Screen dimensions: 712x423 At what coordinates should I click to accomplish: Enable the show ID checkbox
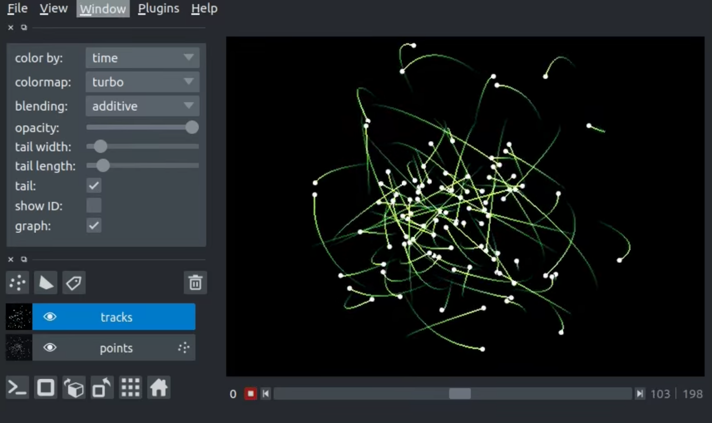[x=94, y=205]
